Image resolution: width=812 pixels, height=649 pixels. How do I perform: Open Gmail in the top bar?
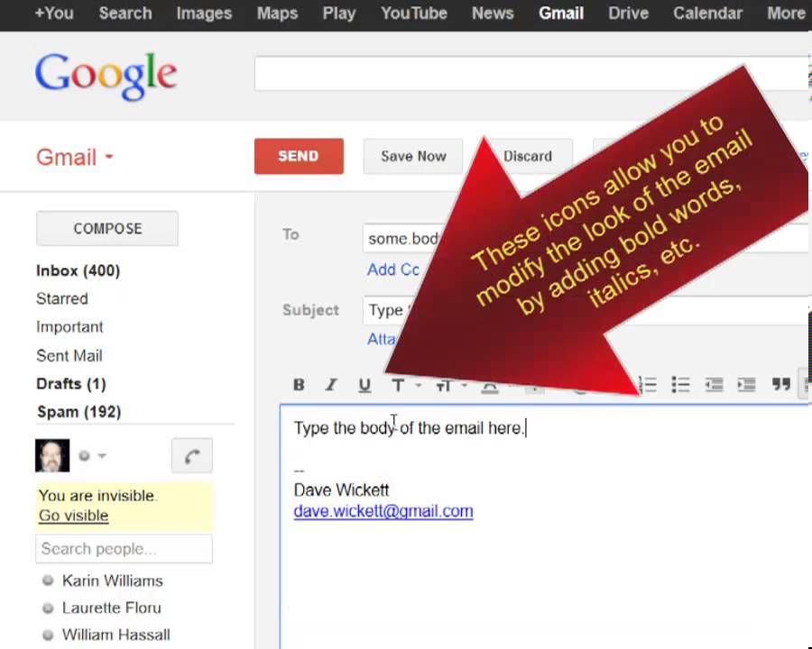click(x=561, y=14)
